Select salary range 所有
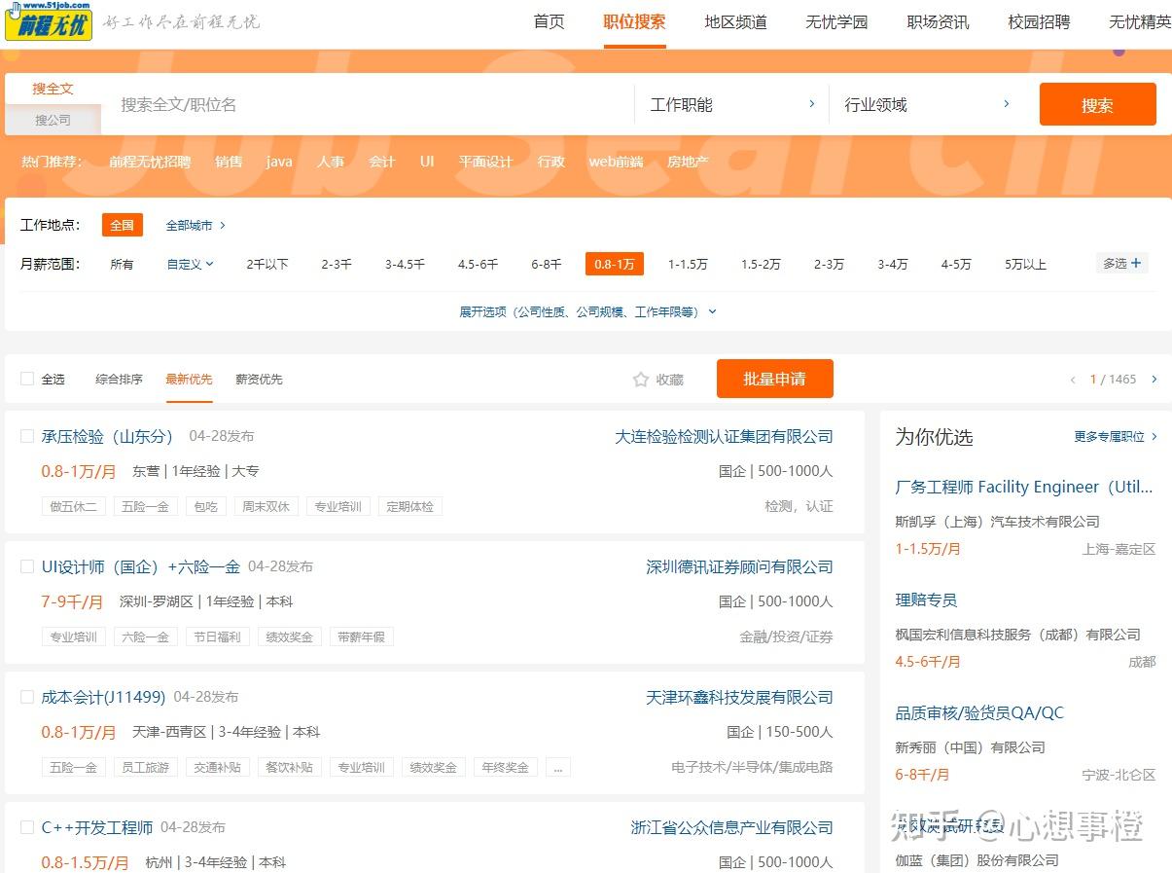This screenshot has height=873, width=1172. point(122,264)
